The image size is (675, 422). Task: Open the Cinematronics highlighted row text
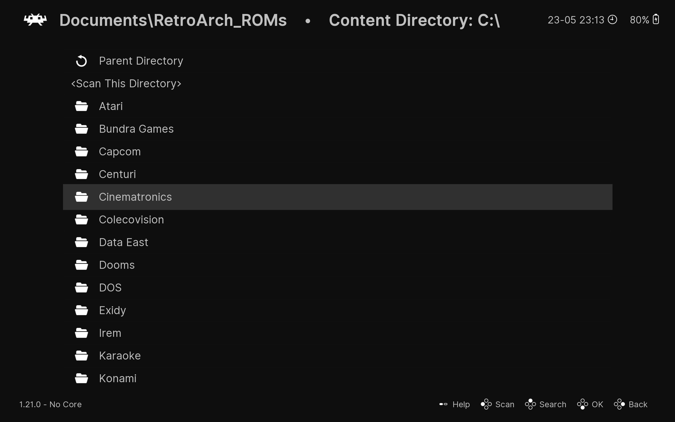pos(135,197)
